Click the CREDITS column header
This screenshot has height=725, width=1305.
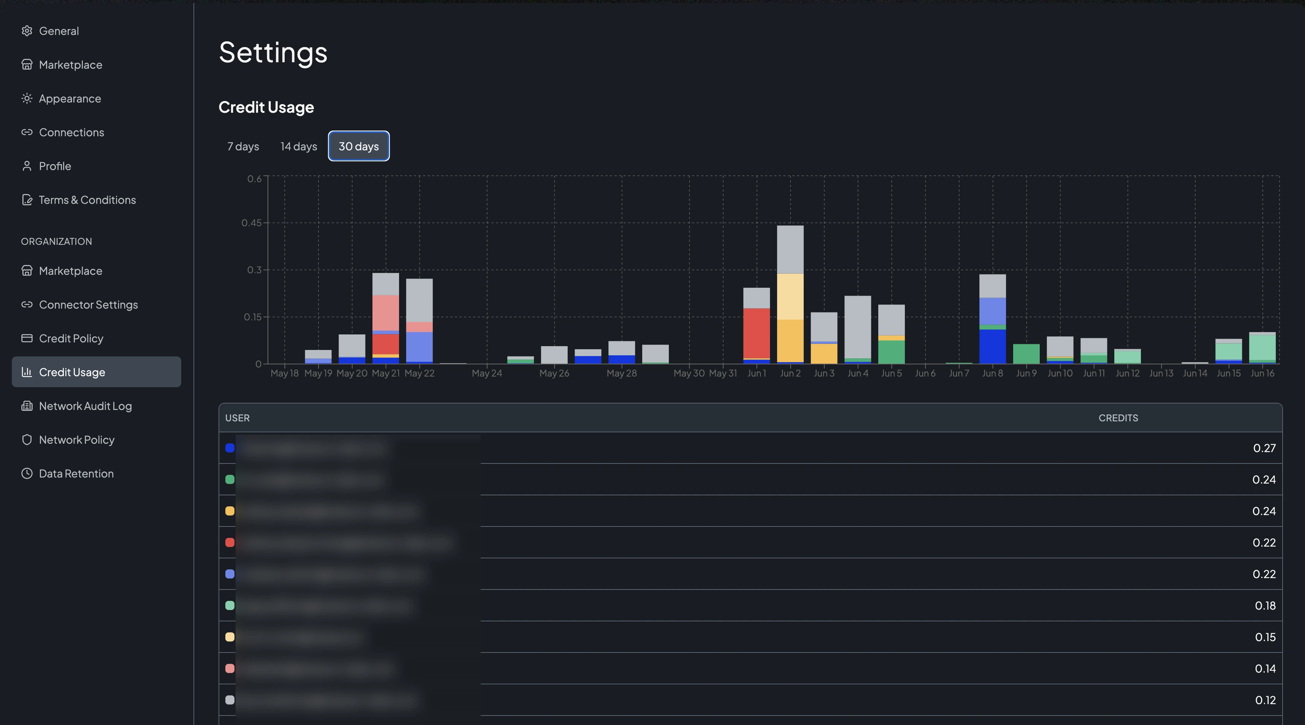tap(1118, 418)
